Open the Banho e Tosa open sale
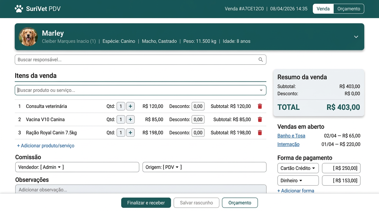 [291, 136]
